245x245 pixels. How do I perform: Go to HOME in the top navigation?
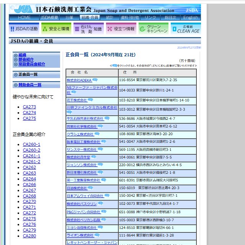(x=24, y=18)
